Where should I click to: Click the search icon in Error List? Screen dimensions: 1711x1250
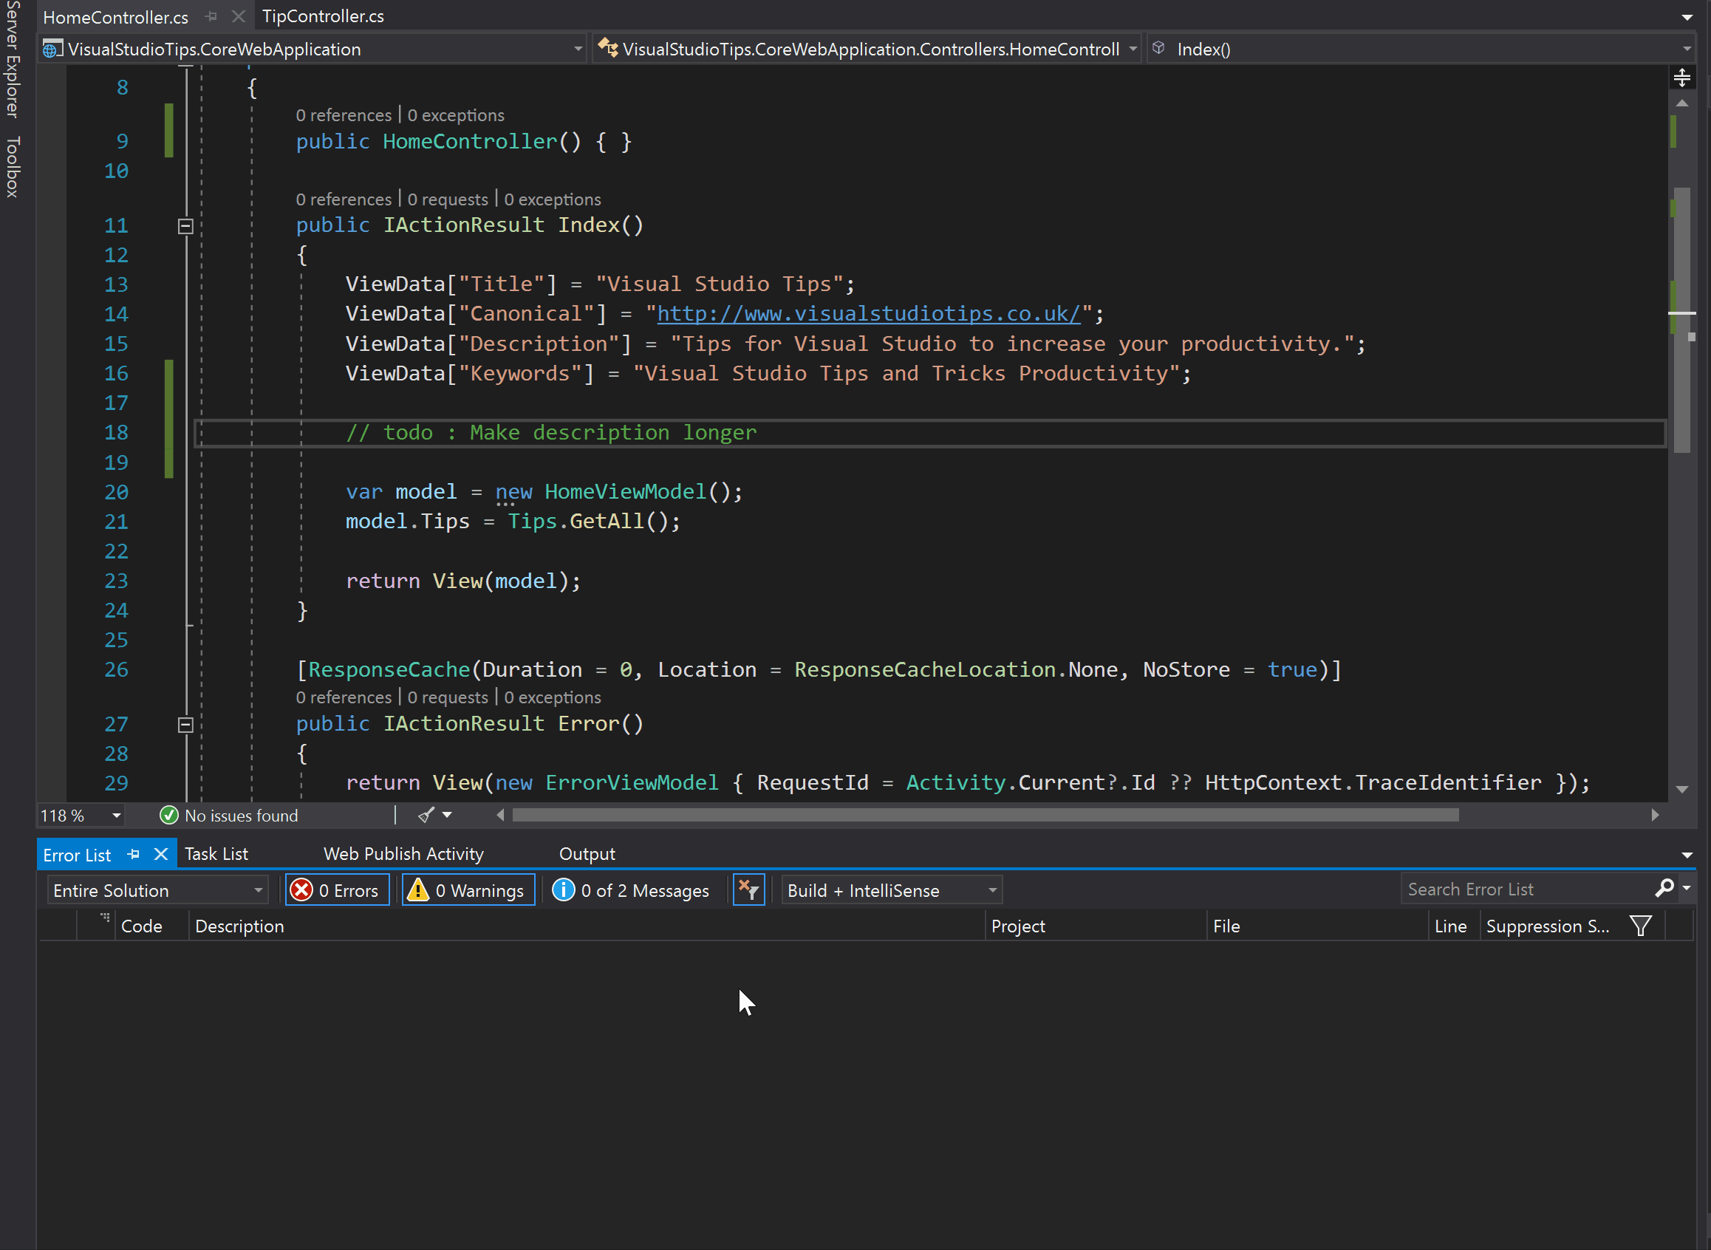(1666, 889)
